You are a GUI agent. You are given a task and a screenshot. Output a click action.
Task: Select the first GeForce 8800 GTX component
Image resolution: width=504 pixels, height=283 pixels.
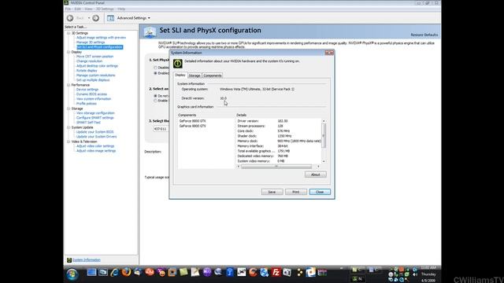[x=192, y=121]
